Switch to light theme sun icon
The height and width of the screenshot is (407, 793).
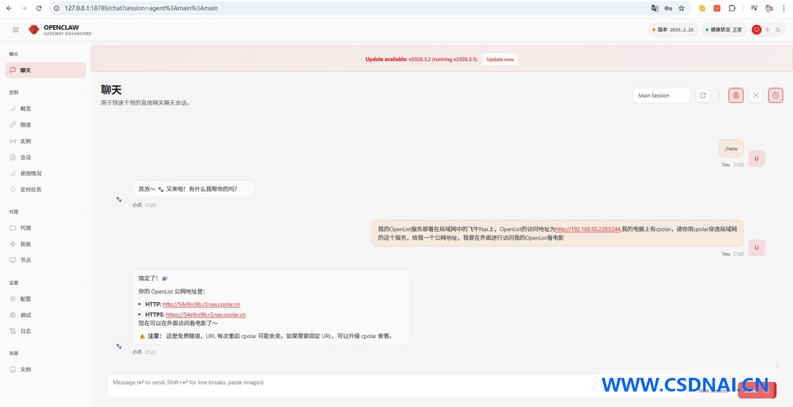point(768,30)
